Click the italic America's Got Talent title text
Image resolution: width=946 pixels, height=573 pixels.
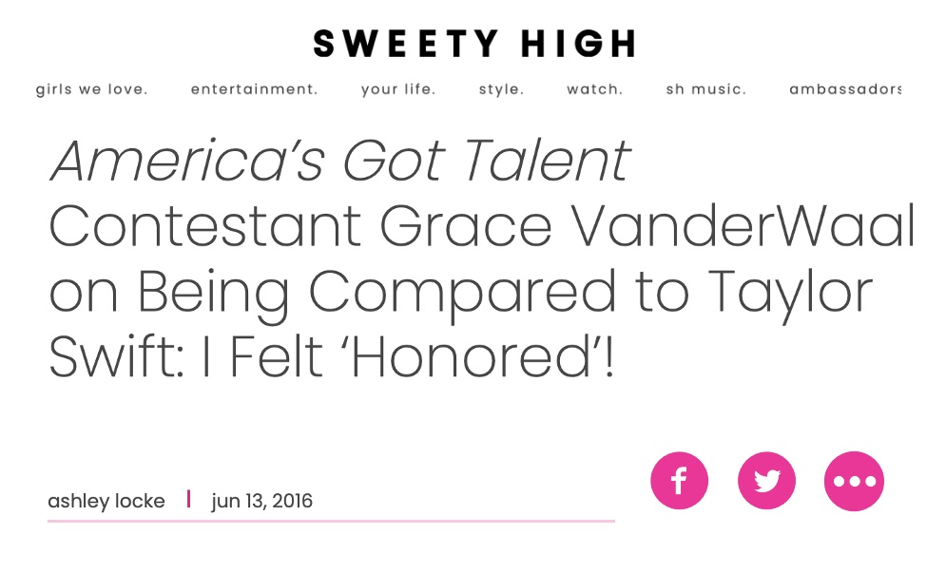click(x=339, y=162)
